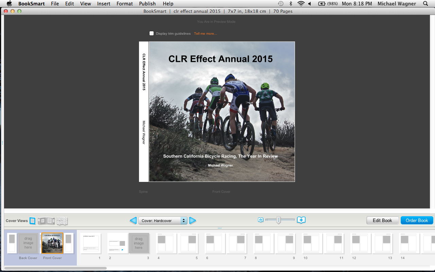Click the 'Cover Views' label

17,221
